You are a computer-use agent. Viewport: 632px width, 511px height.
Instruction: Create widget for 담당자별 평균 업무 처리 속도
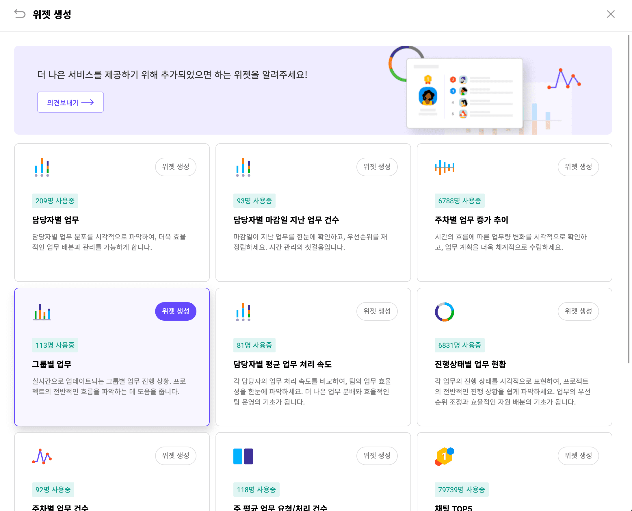(x=376, y=311)
